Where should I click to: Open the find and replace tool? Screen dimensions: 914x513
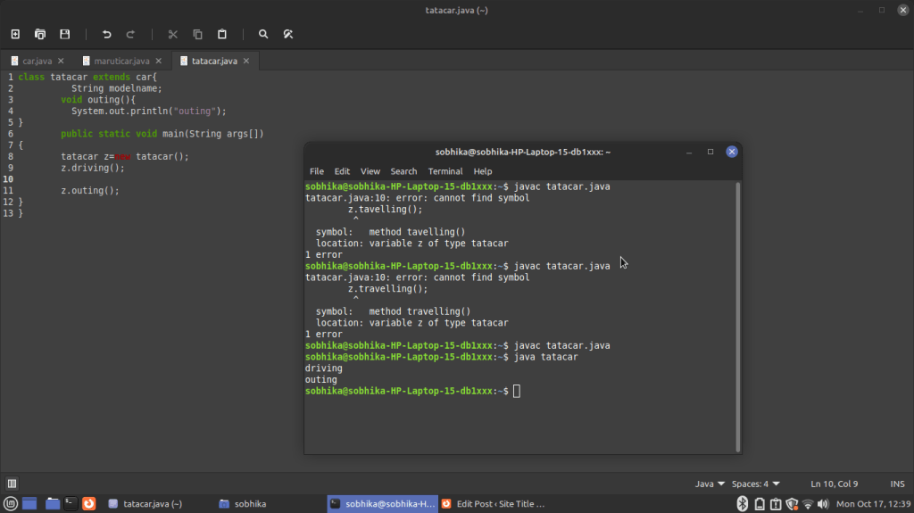click(288, 34)
